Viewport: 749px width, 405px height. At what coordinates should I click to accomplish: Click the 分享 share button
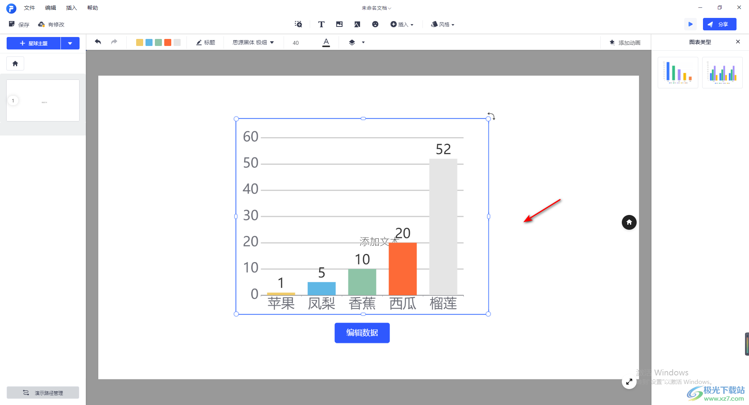pyautogui.click(x=720, y=24)
